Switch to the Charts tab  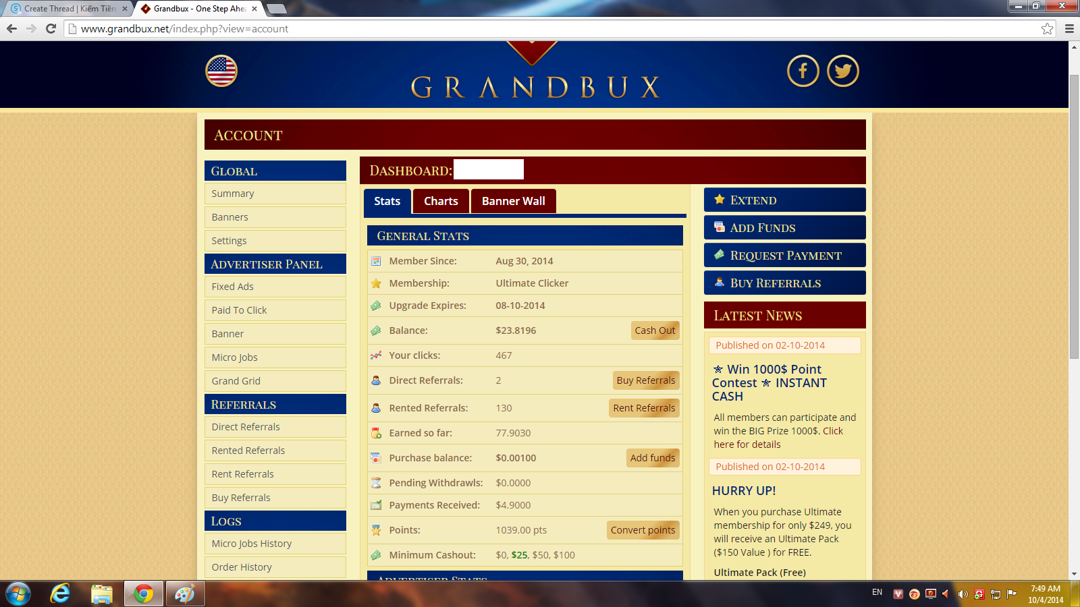pos(441,201)
